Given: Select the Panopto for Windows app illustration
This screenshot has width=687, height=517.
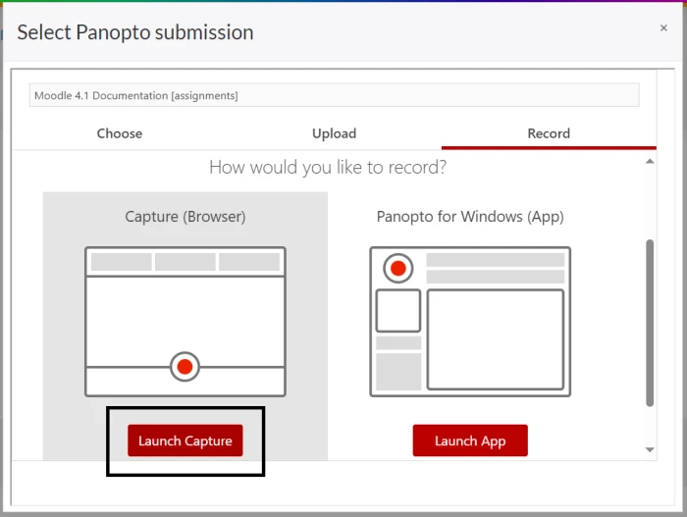Looking at the screenshot, I should coord(470,322).
